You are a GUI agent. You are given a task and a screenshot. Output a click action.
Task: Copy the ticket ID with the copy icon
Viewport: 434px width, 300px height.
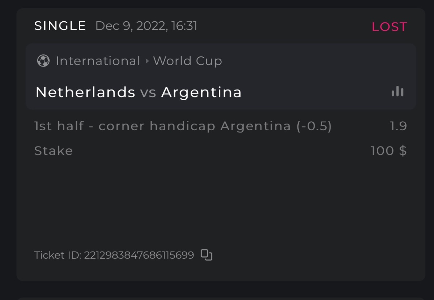point(207,255)
